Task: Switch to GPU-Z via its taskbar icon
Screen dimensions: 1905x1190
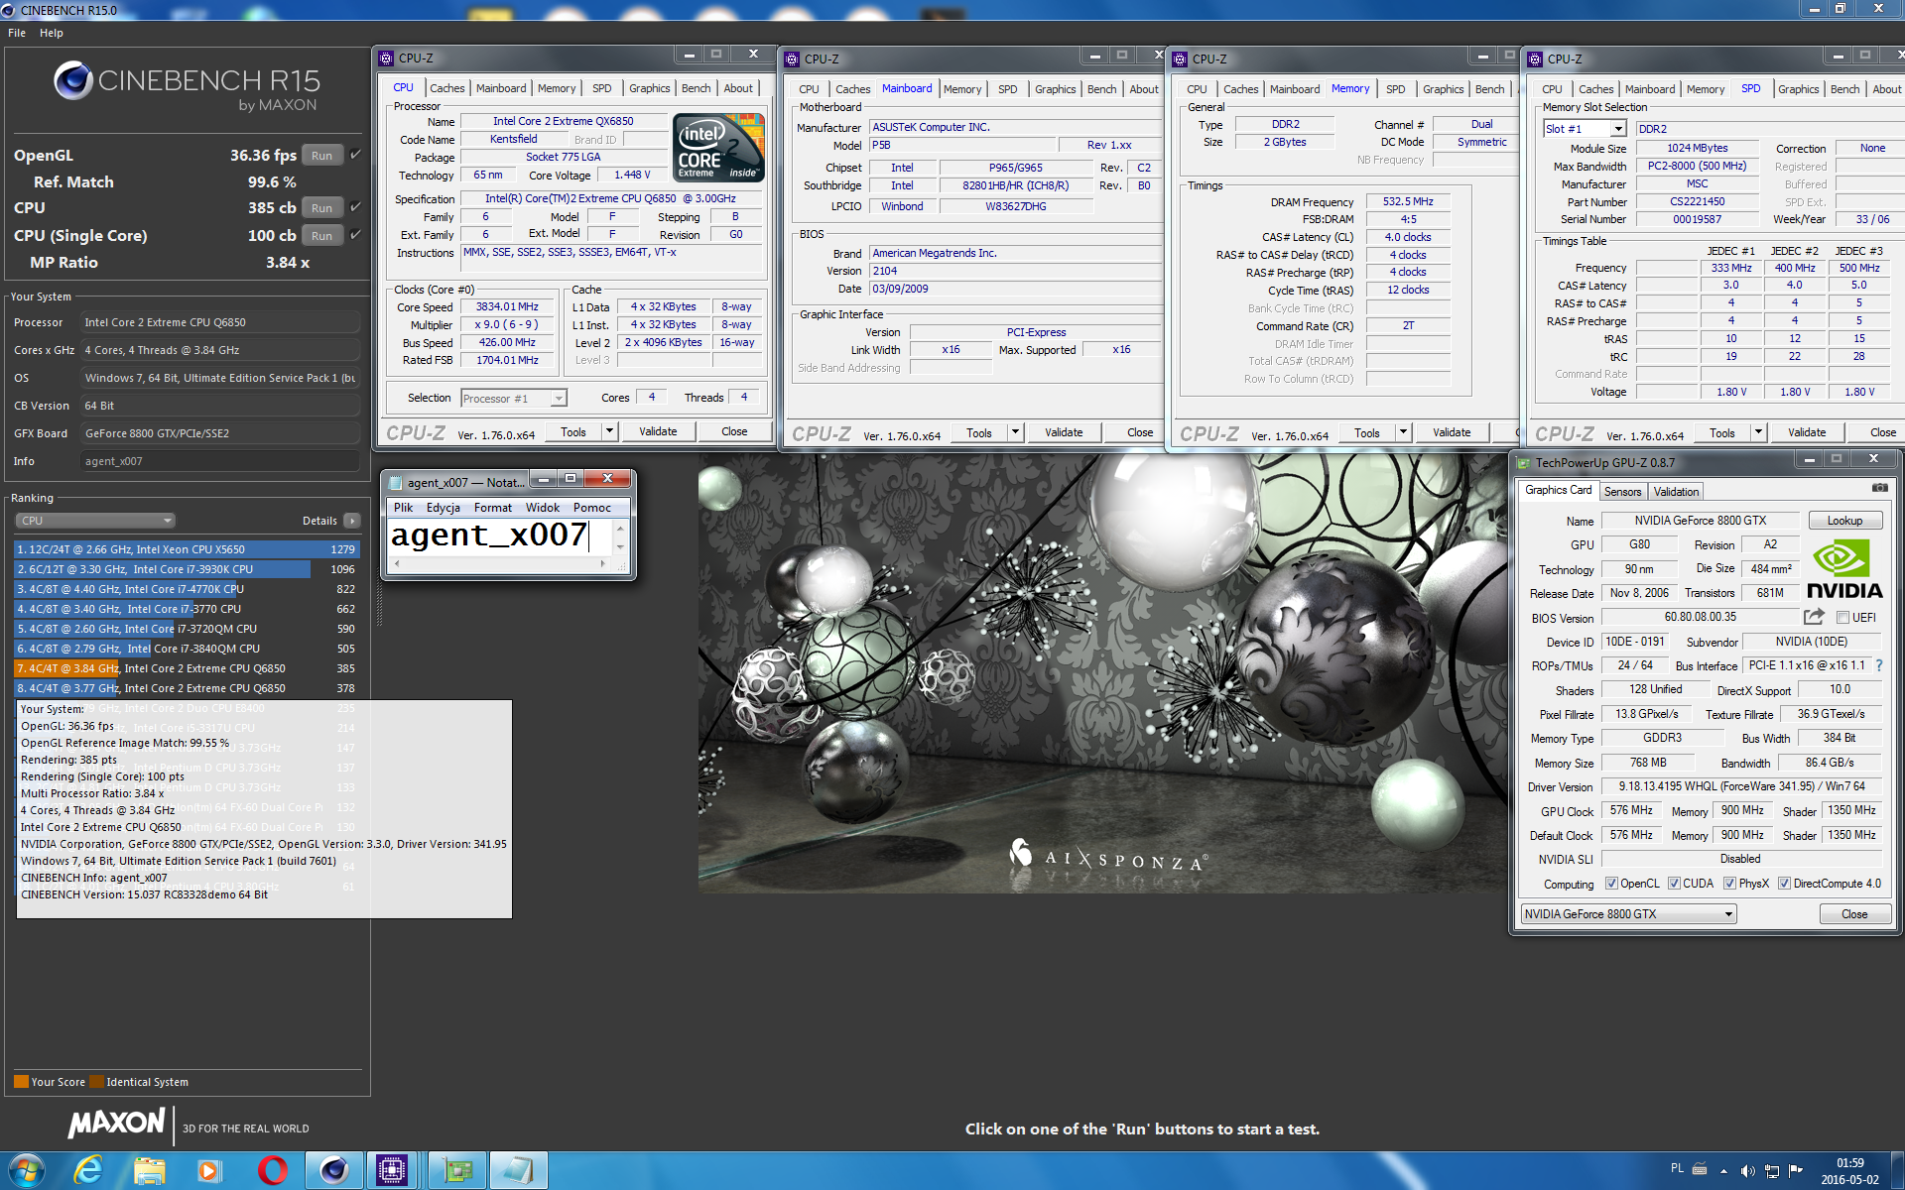Action: (x=456, y=1171)
